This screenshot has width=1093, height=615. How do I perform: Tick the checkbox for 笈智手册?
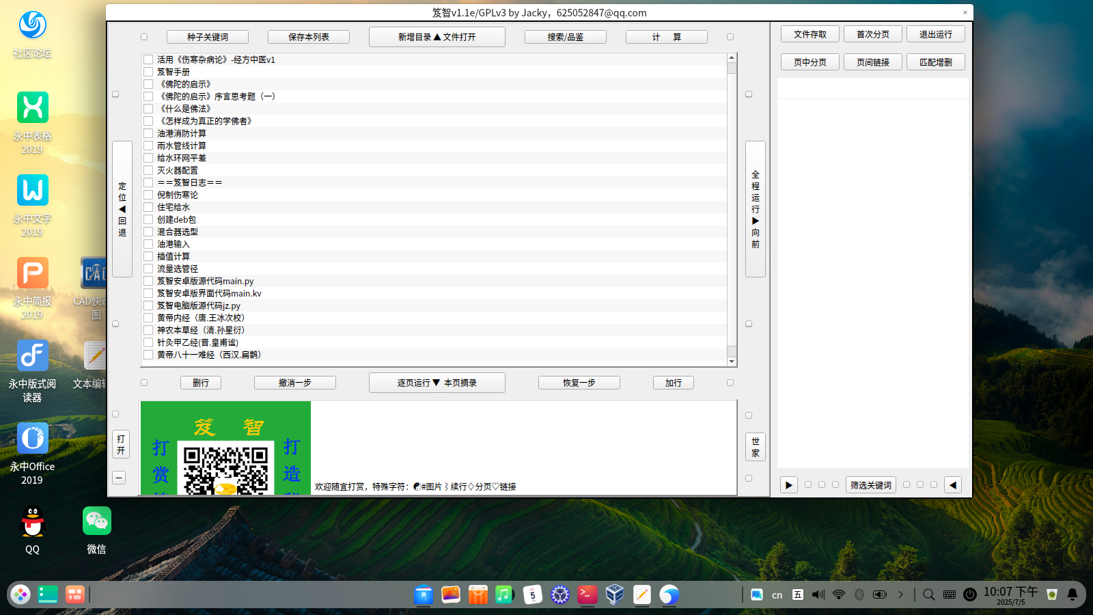coord(148,72)
